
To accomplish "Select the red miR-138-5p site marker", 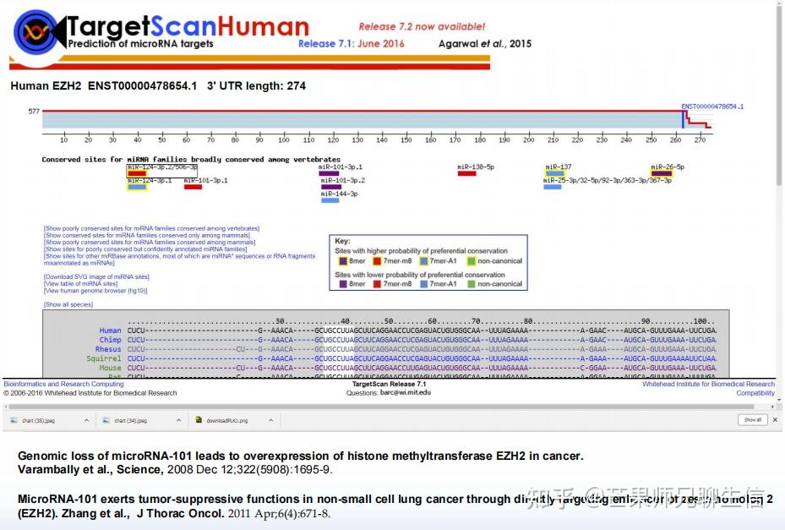I will click(469, 174).
